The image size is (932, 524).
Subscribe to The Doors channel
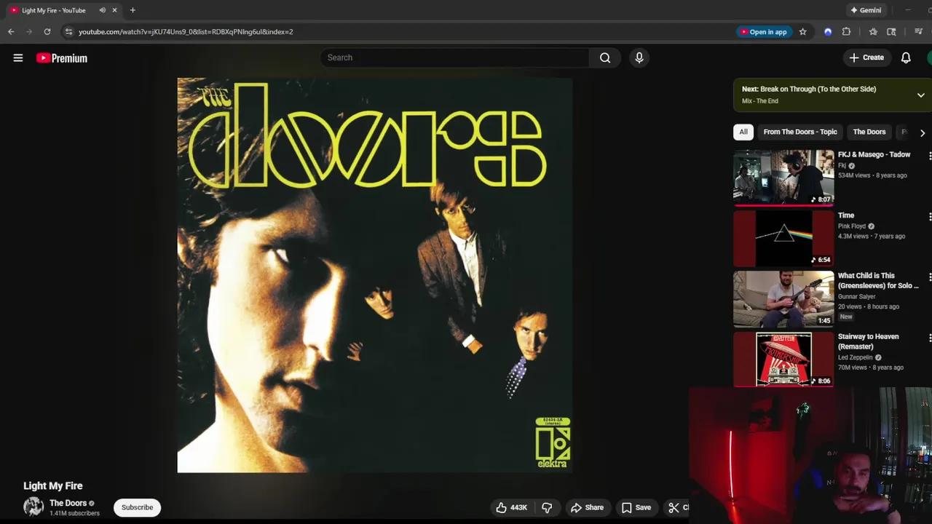[x=138, y=507]
